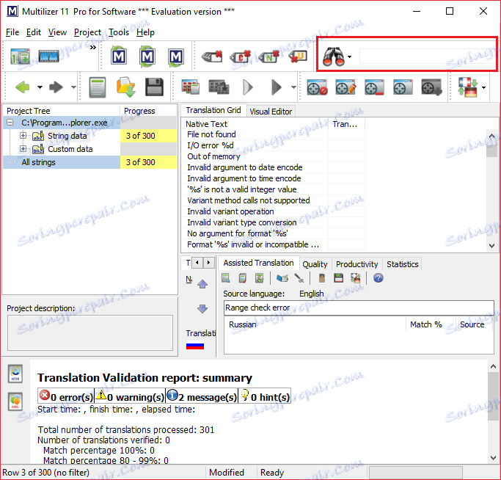Screen dimensions: 501x480
Task: Click the XML report export icon
Action: coord(15,401)
